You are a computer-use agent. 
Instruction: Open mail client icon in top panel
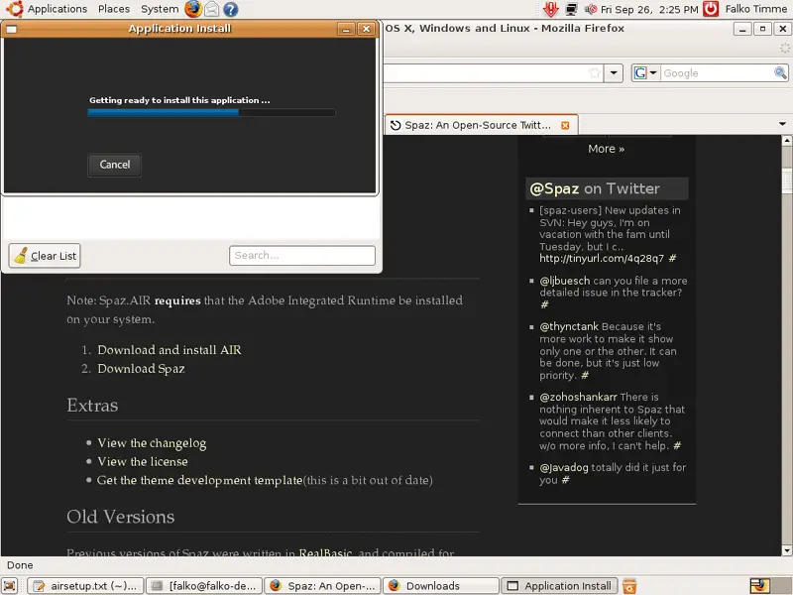click(x=211, y=9)
